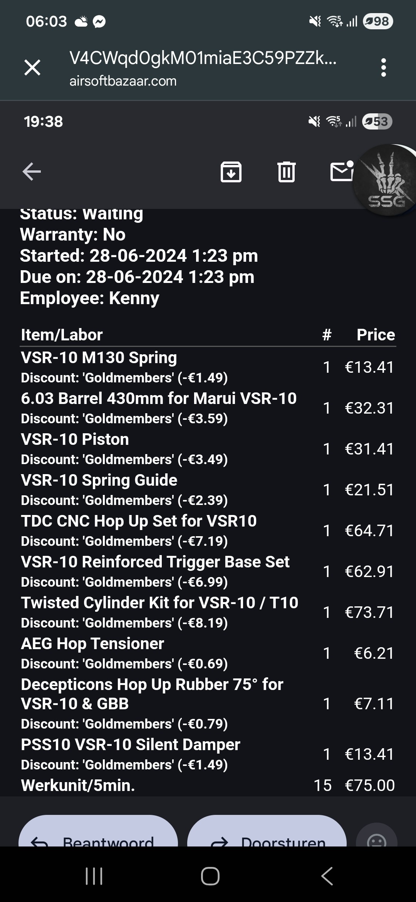Tap the TDC CNC Hop Up Set item

tap(139, 521)
